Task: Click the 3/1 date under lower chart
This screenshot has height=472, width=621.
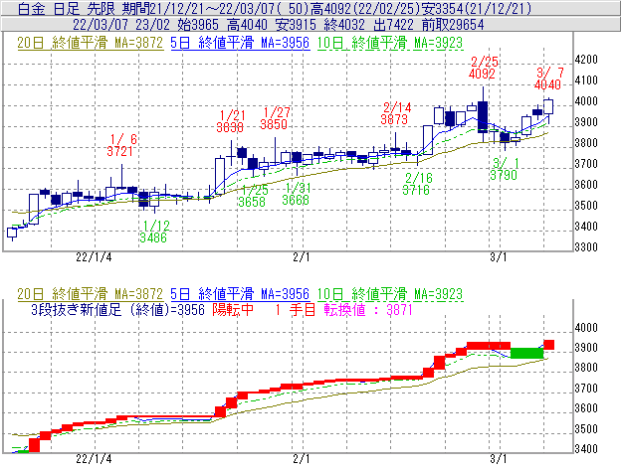Action: click(499, 459)
